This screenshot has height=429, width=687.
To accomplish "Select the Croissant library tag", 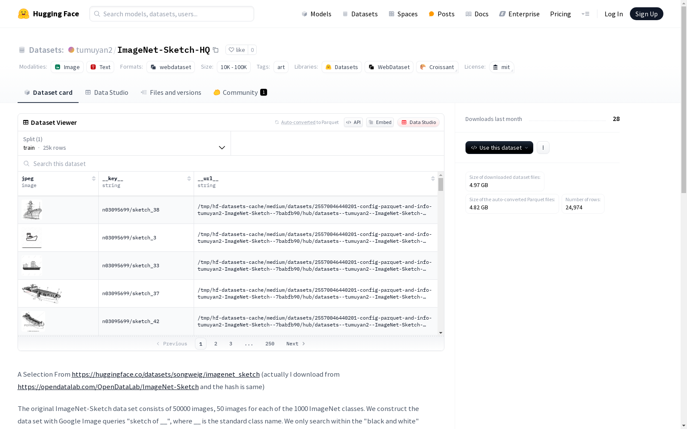I will tap(437, 67).
